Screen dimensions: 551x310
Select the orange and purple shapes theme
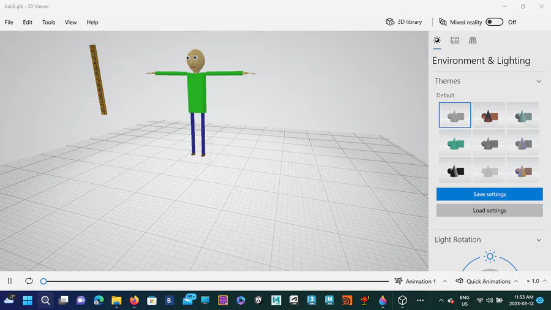coord(523,170)
